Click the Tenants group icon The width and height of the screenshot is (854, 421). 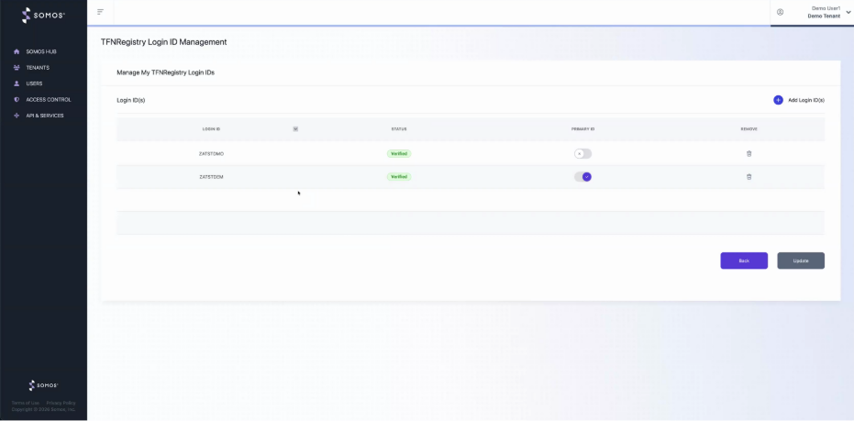(17, 68)
